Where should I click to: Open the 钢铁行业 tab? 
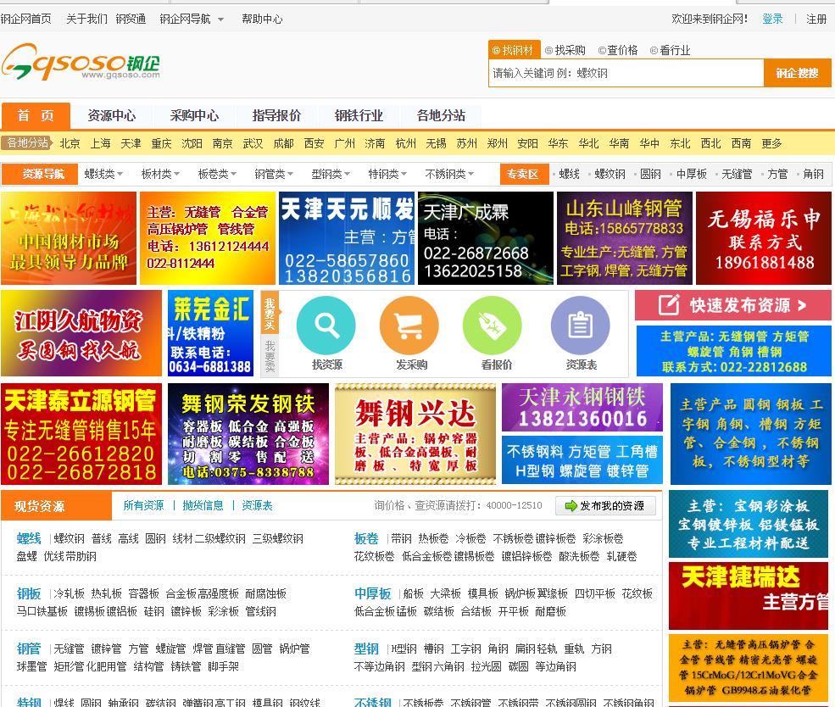coord(359,115)
